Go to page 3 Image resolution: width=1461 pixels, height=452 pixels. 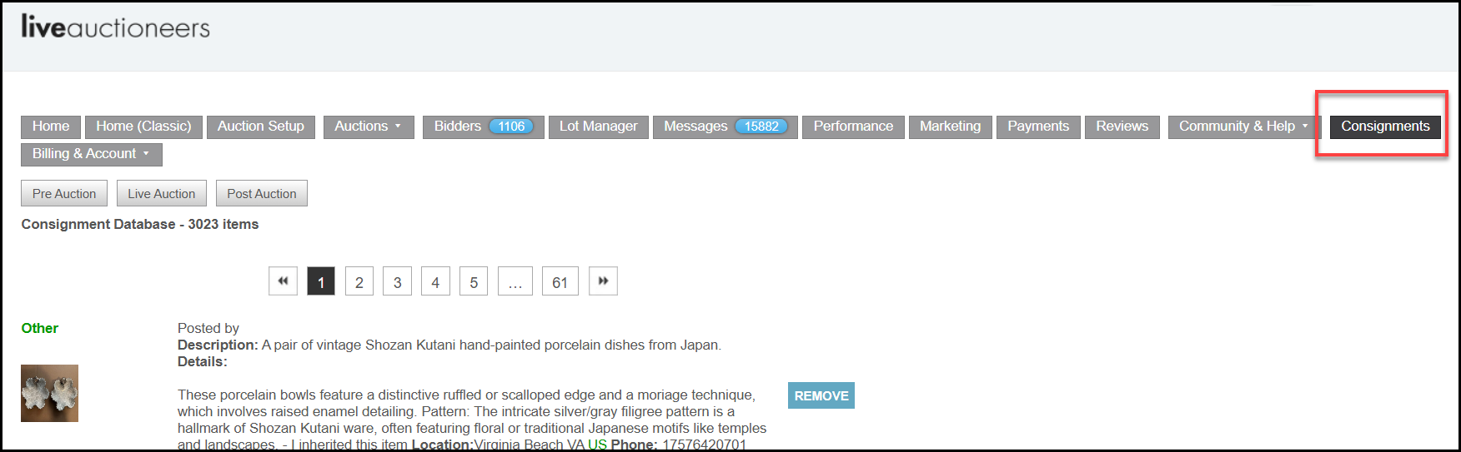398,281
